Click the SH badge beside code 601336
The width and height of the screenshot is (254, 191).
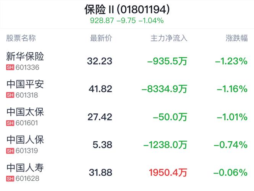pos(10,67)
